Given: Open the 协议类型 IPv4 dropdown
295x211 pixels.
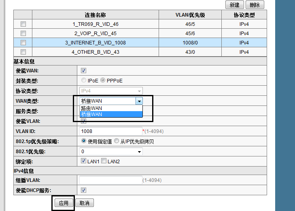Looking at the screenshot, I should pos(111,91).
